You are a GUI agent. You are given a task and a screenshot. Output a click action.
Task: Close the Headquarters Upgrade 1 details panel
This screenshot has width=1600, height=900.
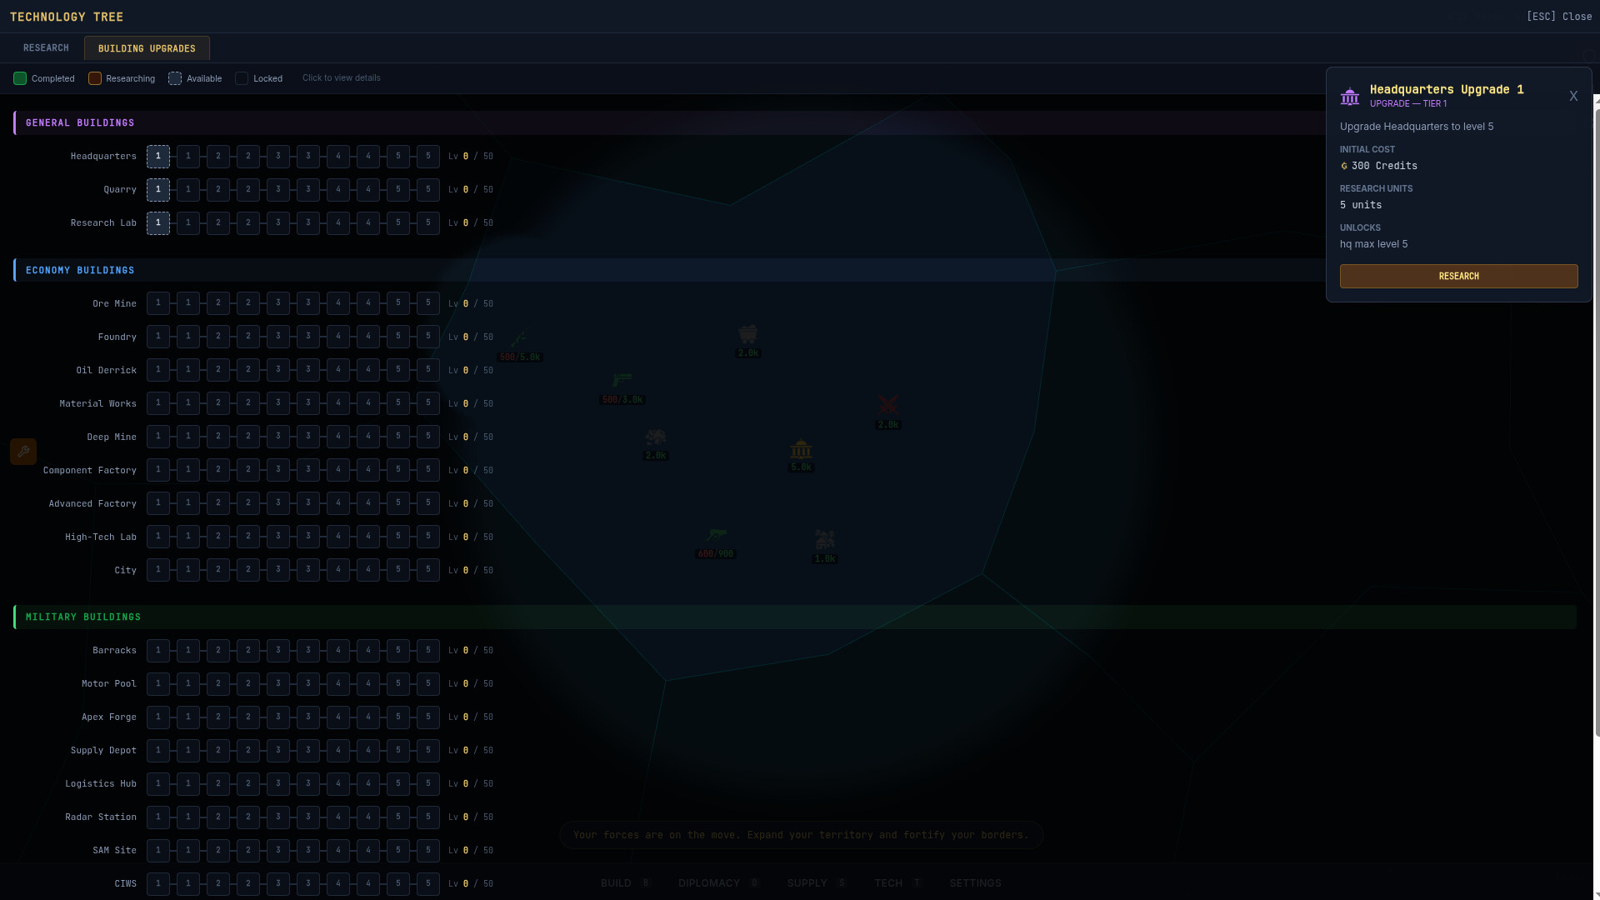click(1573, 97)
